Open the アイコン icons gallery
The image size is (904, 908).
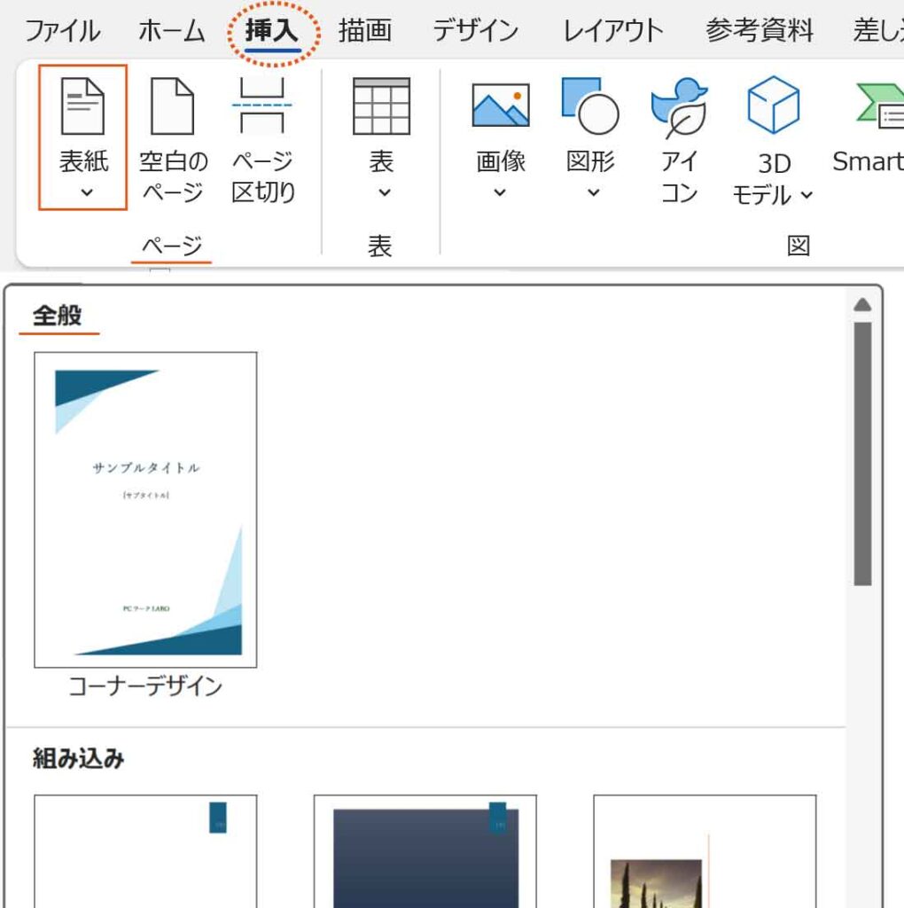[679, 108]
